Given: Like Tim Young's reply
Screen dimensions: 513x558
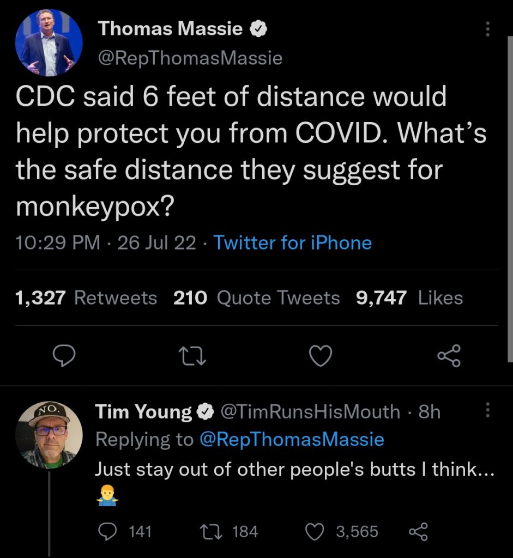Looking at the screenshot, I should [315, 531].
